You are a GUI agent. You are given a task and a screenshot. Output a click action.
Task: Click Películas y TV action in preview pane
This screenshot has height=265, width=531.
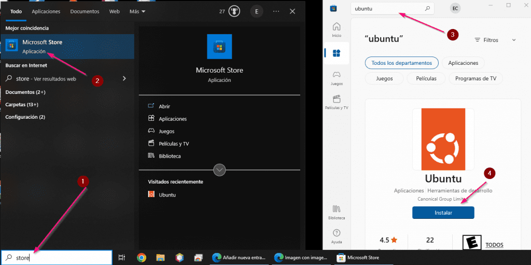tap(174, 144)
